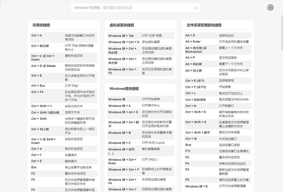Click the Ctrl + E (或 F) row

(218, 81)
